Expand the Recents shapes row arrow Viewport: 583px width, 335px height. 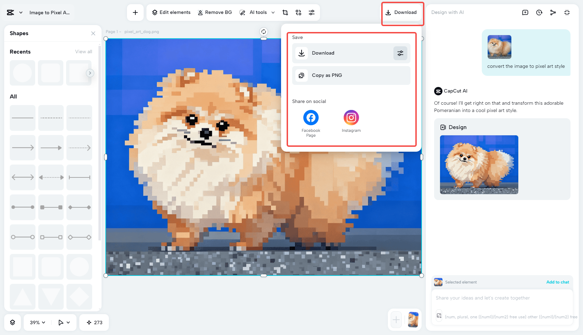tap(90, 73)
